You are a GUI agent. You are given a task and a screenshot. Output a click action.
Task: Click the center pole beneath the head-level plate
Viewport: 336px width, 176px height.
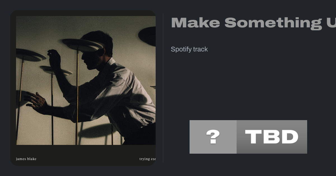[x=77, y=98]
